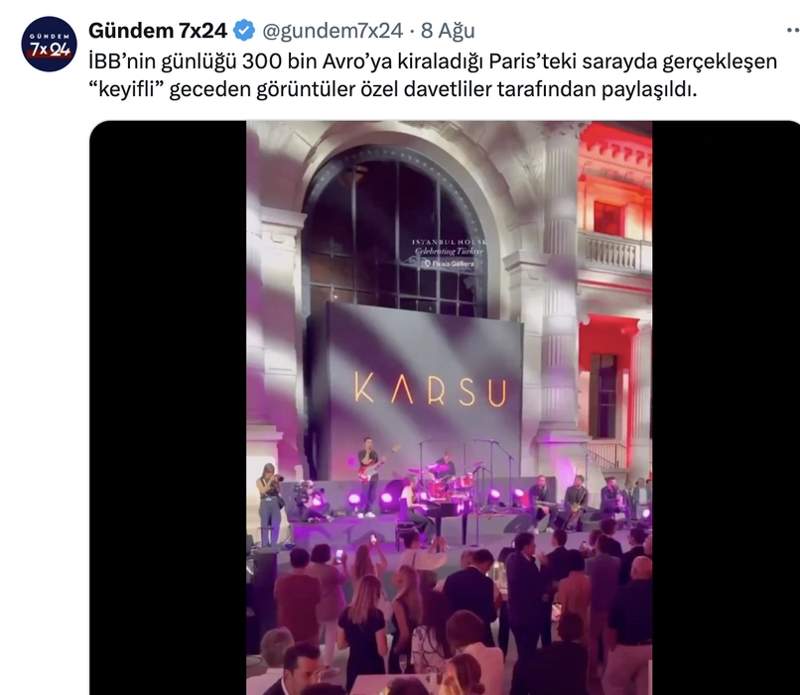Click the photographer standing left of the stage

pos(270,505)
